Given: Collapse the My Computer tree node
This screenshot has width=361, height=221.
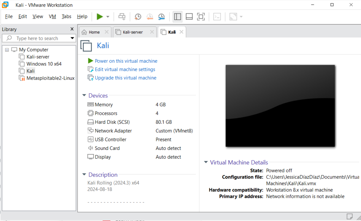Looking at the screenshot, I should (x=7, y=50).
